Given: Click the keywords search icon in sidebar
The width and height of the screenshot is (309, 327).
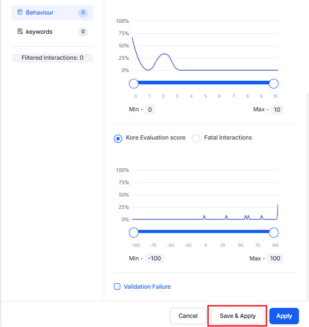Looking at the screenshot, I should (x=20, y=31).
